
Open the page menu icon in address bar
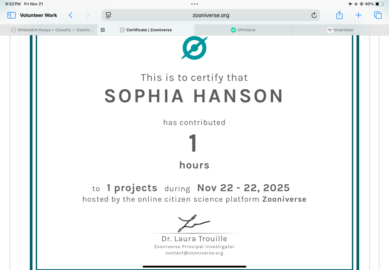coord(108,15)
